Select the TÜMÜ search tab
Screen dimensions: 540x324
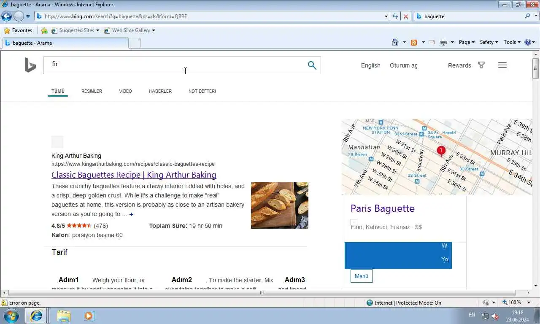[x=58, y=91]
